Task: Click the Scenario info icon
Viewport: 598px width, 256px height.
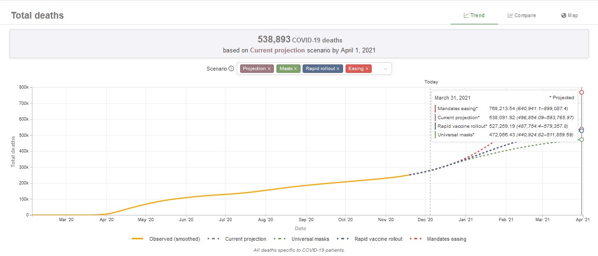Action: (231, 69)
